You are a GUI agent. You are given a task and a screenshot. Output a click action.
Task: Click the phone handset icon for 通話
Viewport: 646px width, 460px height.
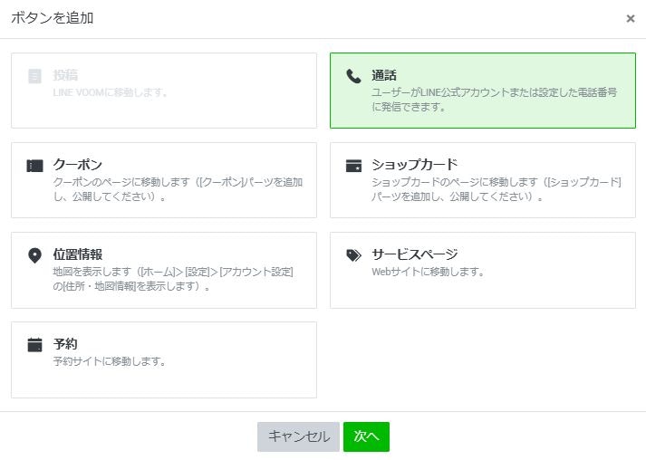point(353,76)
